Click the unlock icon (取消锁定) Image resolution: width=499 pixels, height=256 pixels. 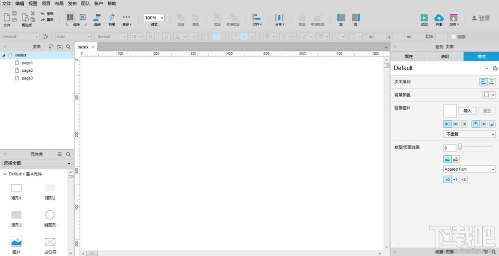[x=317, y=17]
